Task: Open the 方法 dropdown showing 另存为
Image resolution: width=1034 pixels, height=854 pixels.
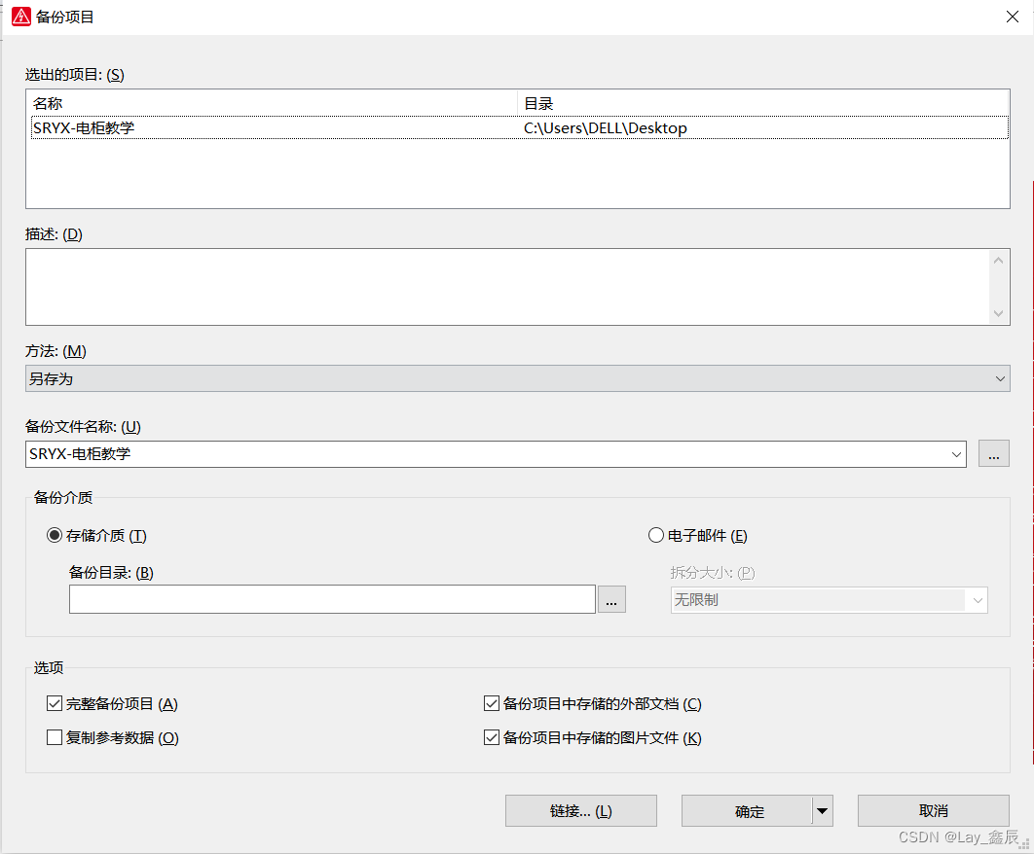Action: pos(517,378)
